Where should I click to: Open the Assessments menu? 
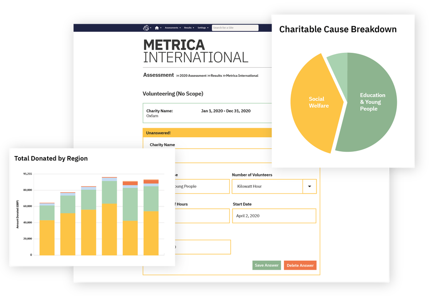tap(172, 28)
